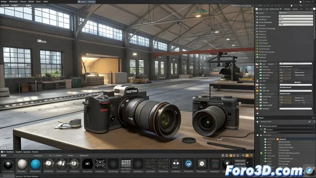Image resolution: width=316 pixels, height=178 pixels.
Task: Click the white slider bar beside the bar-chart icon
Action: tap(296, 64)
